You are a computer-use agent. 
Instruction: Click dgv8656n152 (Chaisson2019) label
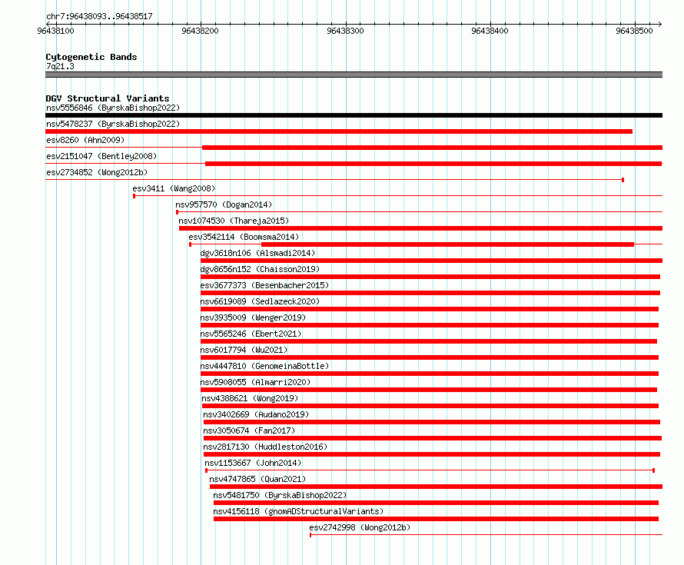coord(260,269)
